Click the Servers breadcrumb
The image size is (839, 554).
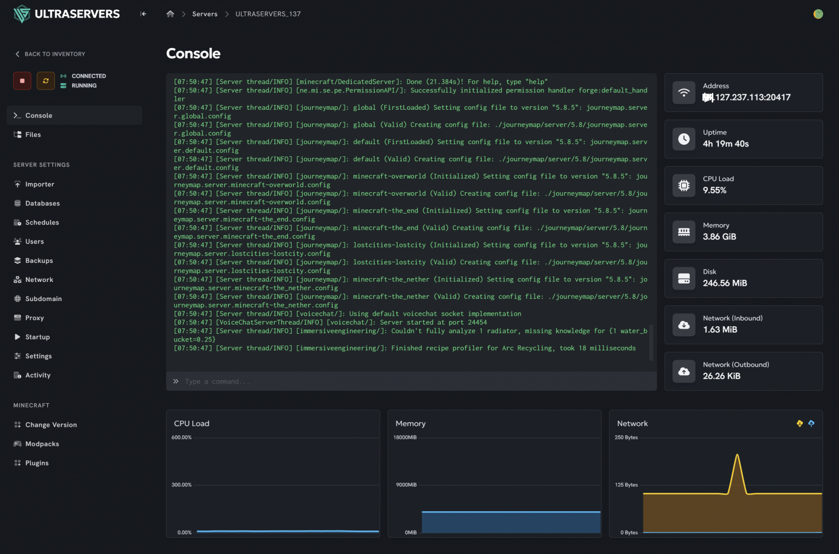pos(205,14)
